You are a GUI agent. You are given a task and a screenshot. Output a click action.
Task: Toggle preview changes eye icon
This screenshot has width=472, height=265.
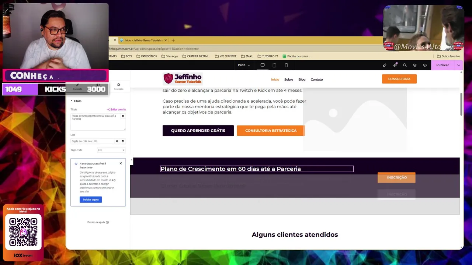(x=425, y=65)
